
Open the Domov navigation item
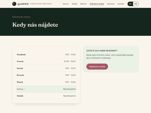point(66,4)
